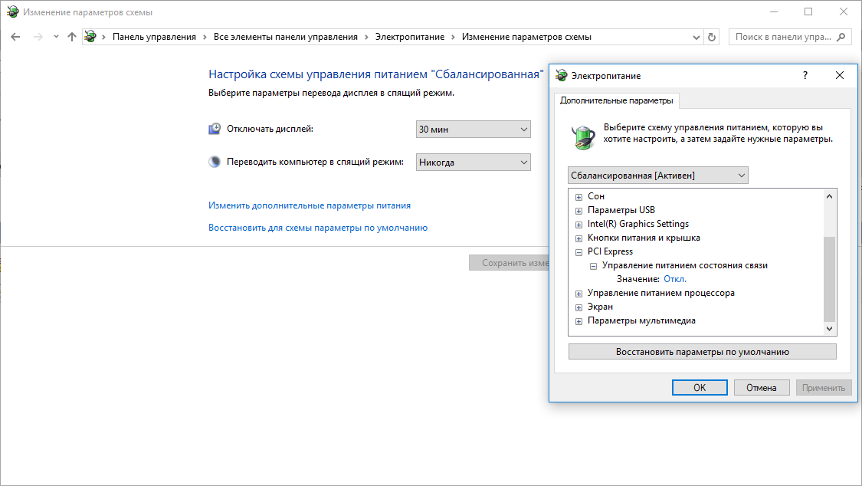Image resolution: width=862 pixels, height=486 pixels.
Task: Click the help question mark in dialog
Action: (805, 75)
